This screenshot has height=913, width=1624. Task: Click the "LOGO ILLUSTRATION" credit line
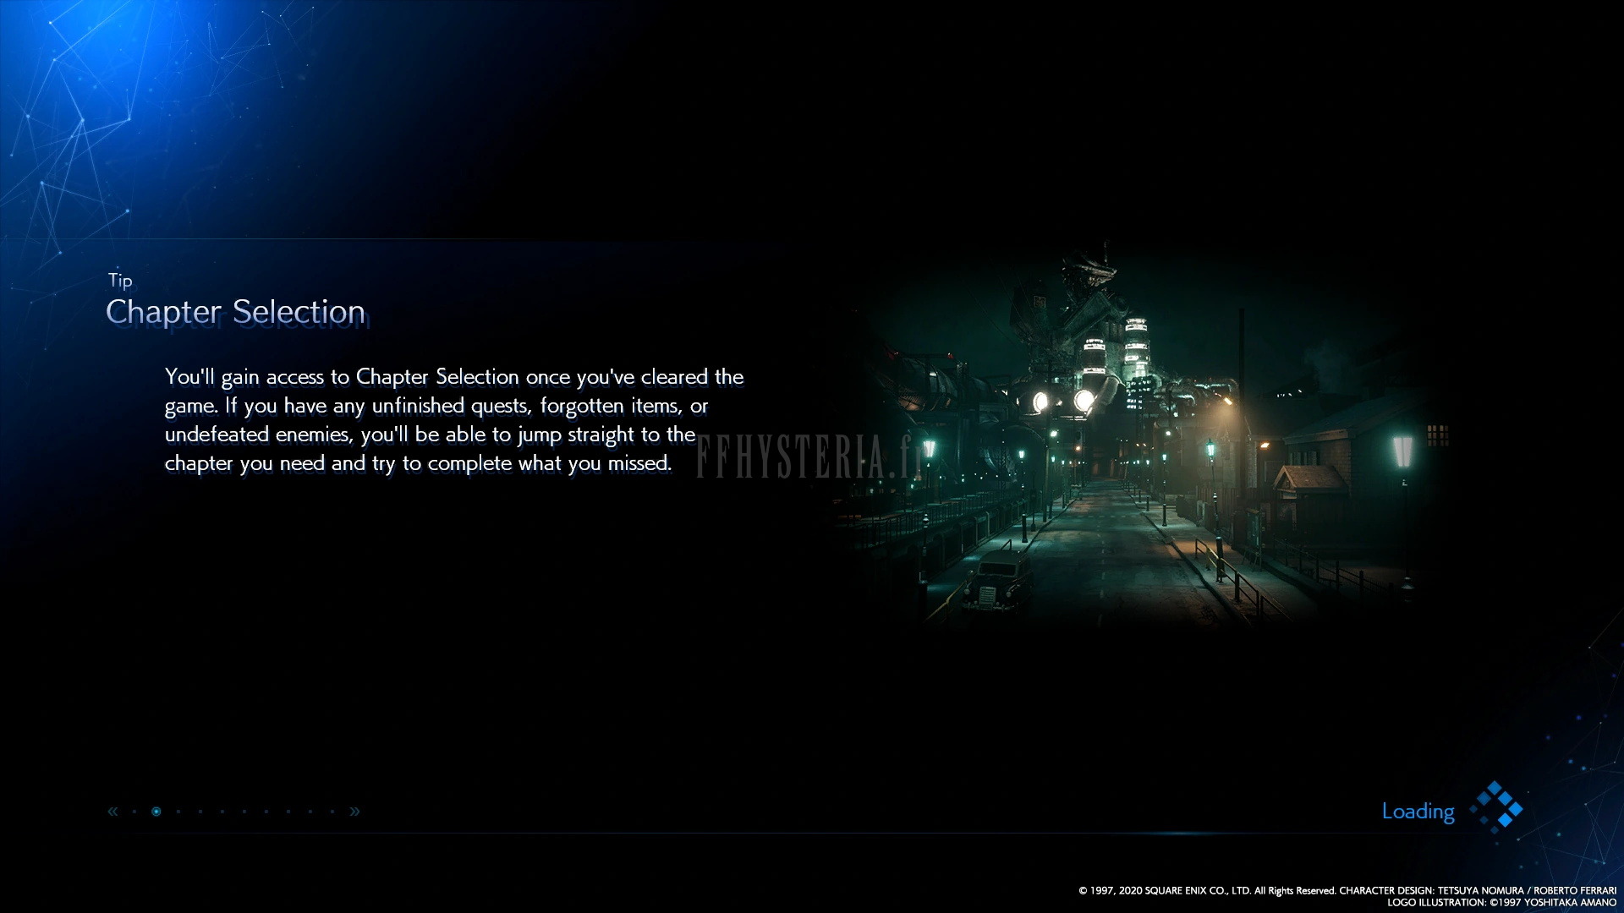point(1502,902)
